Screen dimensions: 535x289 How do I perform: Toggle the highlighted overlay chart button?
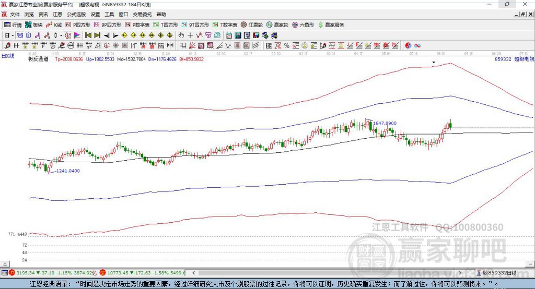(20, 35)
